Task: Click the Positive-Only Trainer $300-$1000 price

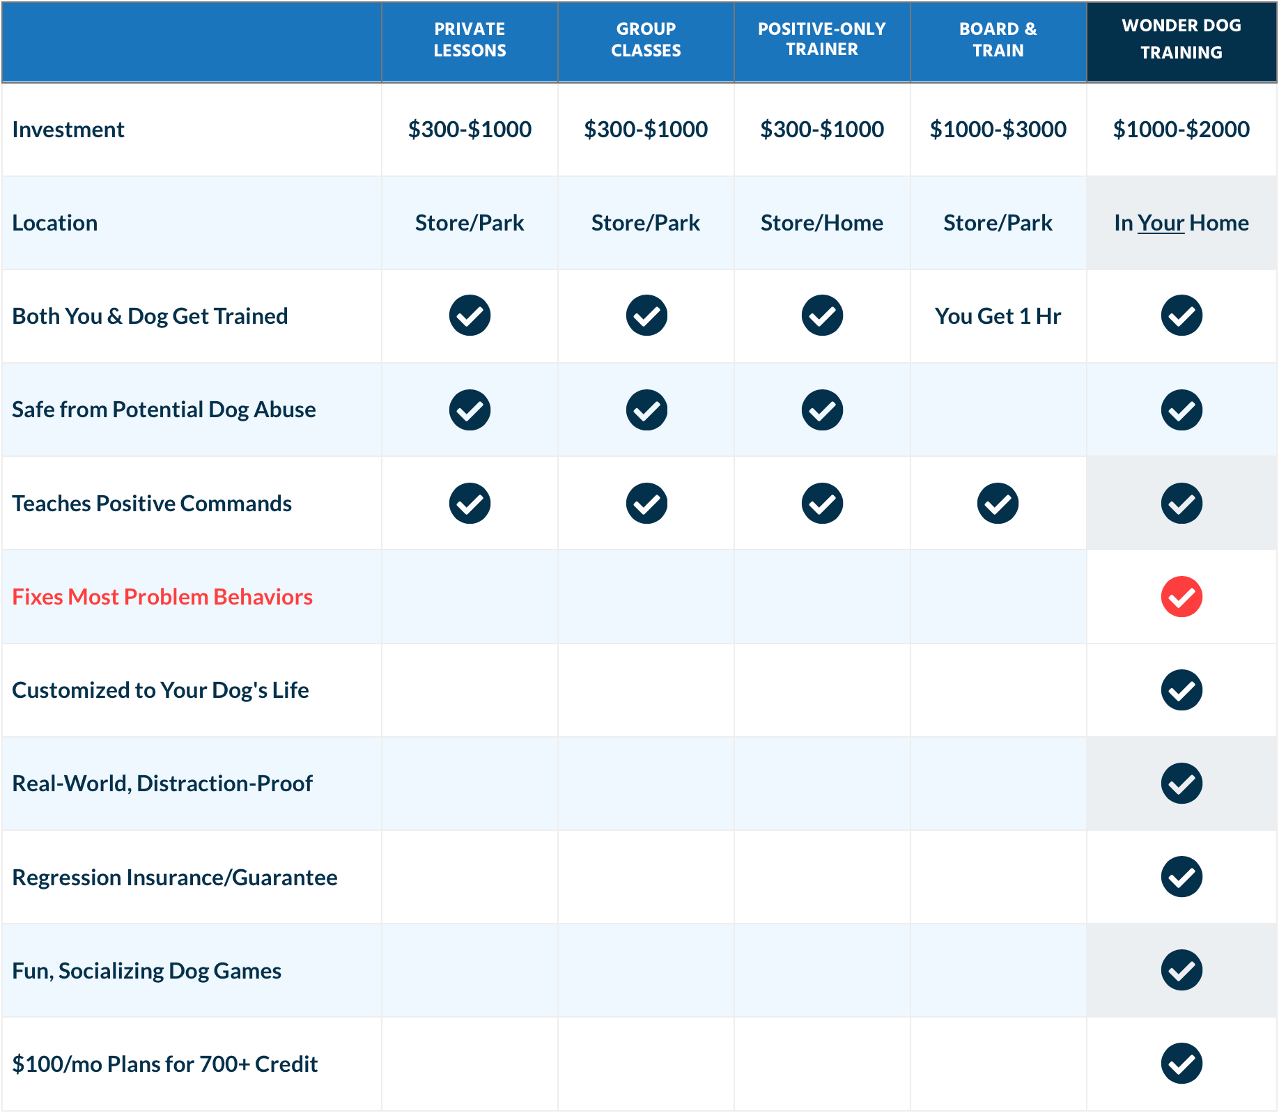Action: point(822,130)
